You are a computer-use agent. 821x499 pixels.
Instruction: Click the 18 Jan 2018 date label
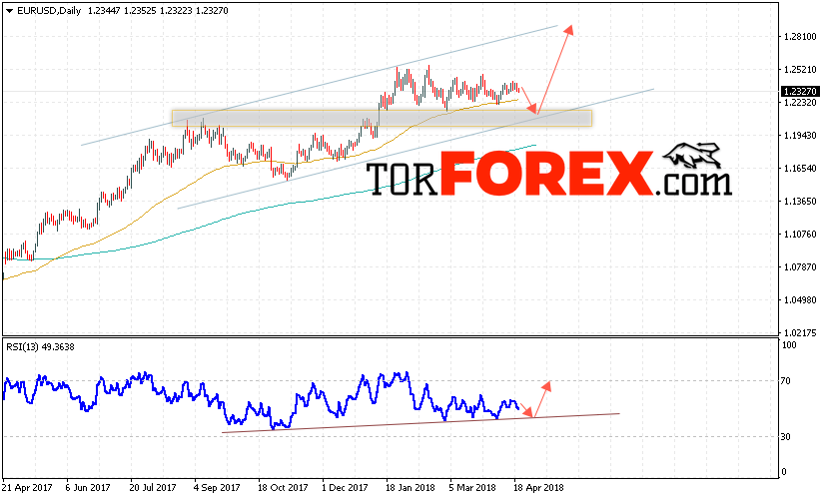pos(410,487)
